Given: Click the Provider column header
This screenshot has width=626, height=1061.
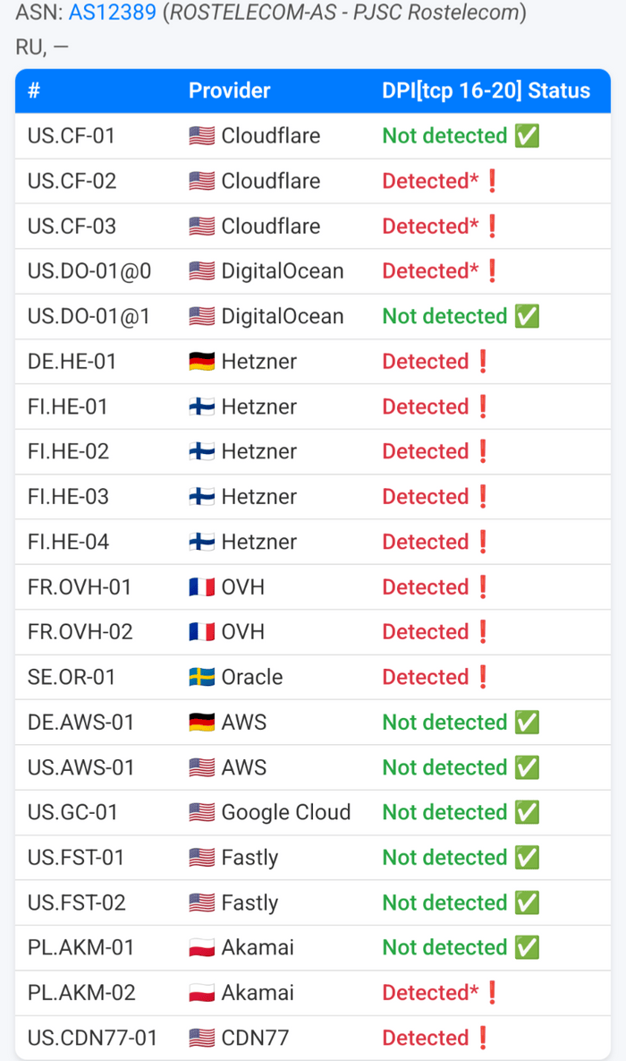Looking at the screenshot, I should pos(229,90).
